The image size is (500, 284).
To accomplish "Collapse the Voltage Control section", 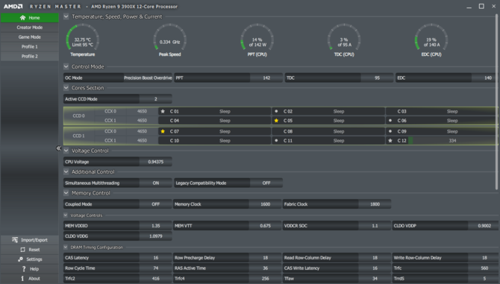I will click(x=66, y=151).
